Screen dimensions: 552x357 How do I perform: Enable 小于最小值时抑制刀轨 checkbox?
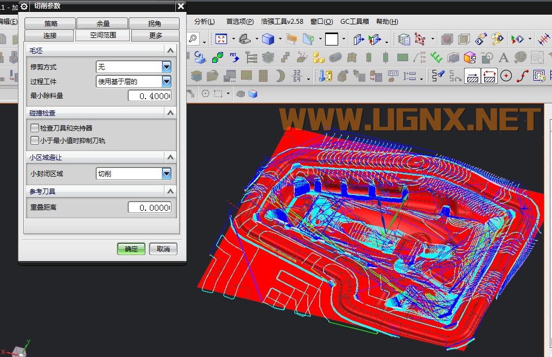coord(35,140)
